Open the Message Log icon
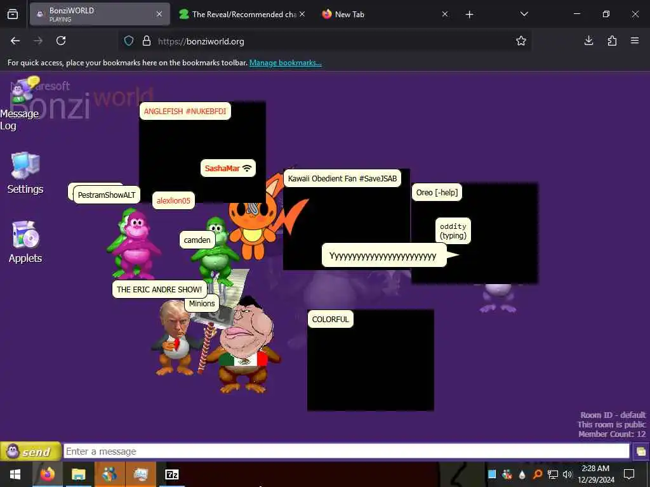This screenshot has width=650, height=487. point(21,103)
